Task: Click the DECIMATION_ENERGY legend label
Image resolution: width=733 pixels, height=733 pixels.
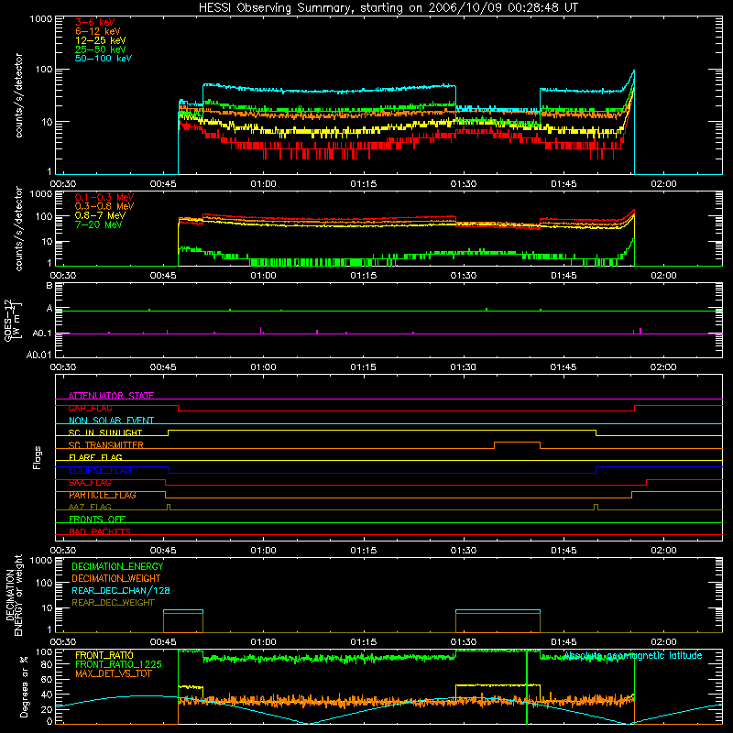Action: click(x=117, y=566)
